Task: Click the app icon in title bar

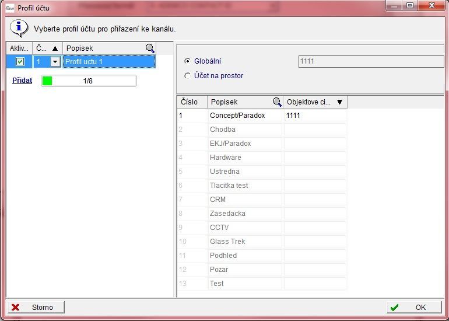Action: pos(9,8)
